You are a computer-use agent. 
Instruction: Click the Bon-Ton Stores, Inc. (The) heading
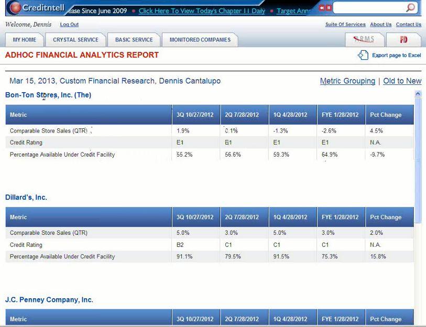click(x=48, y=95)
